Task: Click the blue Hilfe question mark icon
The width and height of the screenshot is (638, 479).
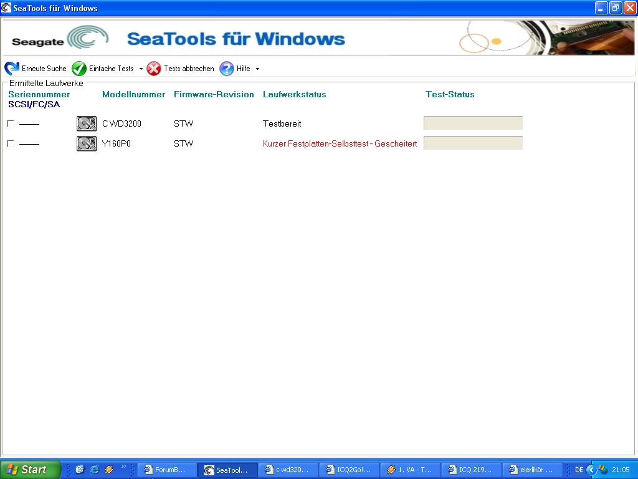Action: click(x=227, y=69)
